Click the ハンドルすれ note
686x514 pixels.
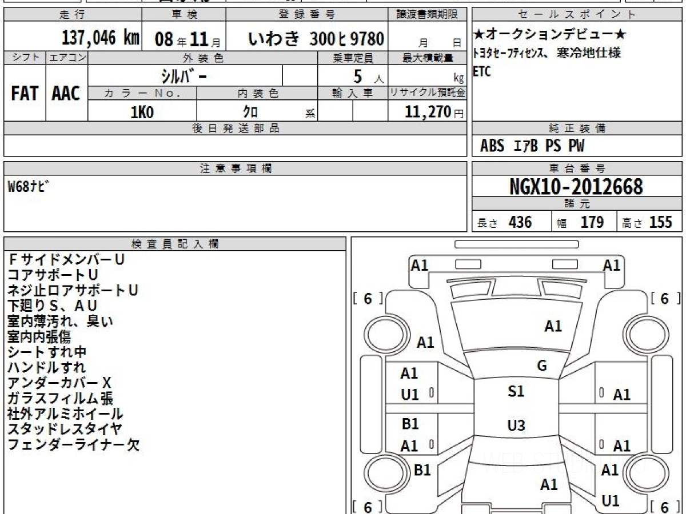point(47,367)
